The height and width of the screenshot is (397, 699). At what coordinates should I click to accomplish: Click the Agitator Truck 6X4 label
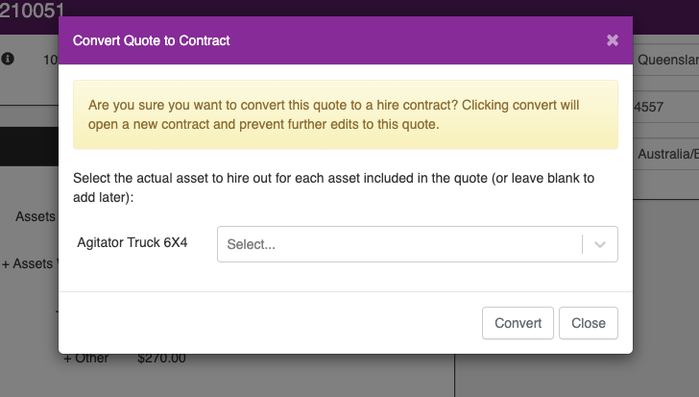coord(132,242)
